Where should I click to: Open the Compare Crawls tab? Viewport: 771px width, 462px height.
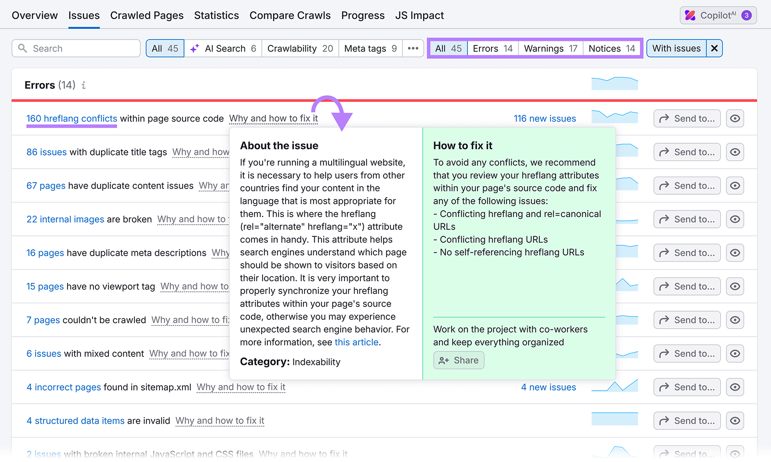[x=290, y=15]
